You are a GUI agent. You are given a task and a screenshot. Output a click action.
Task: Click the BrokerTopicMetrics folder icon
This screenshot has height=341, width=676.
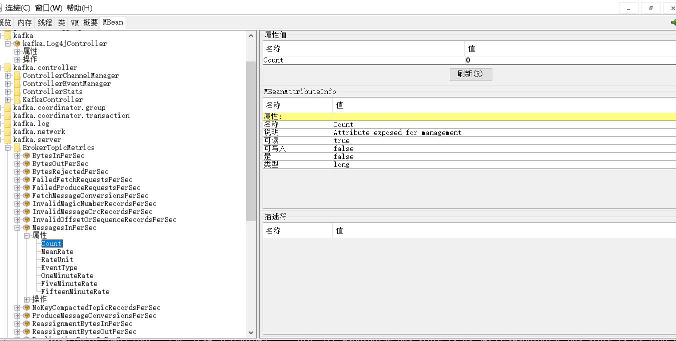(17, 147)
